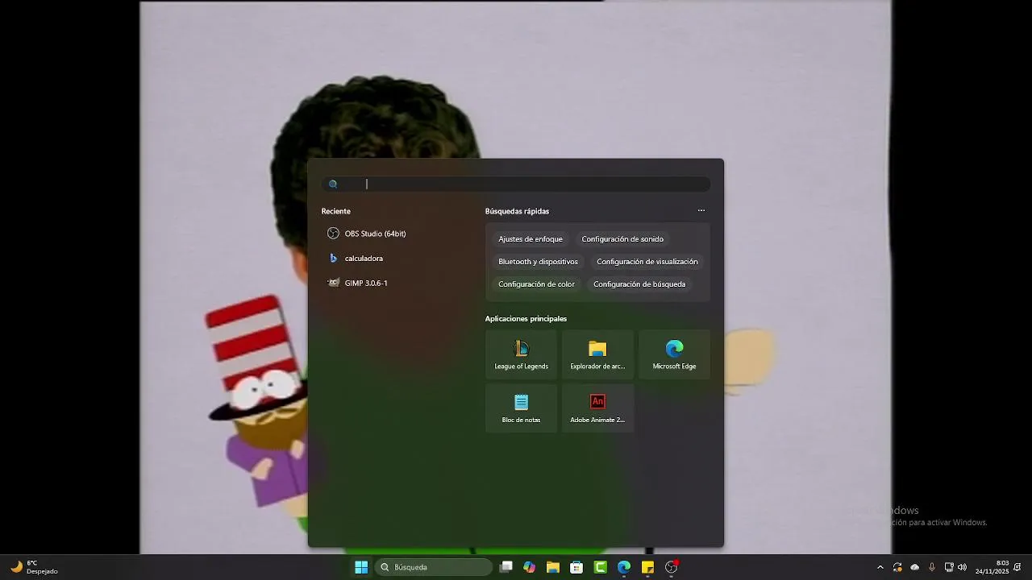This screenshot has width=1032, height=580.
Task: Open Explorador de archivos app tile
Action: coord(597,355)
